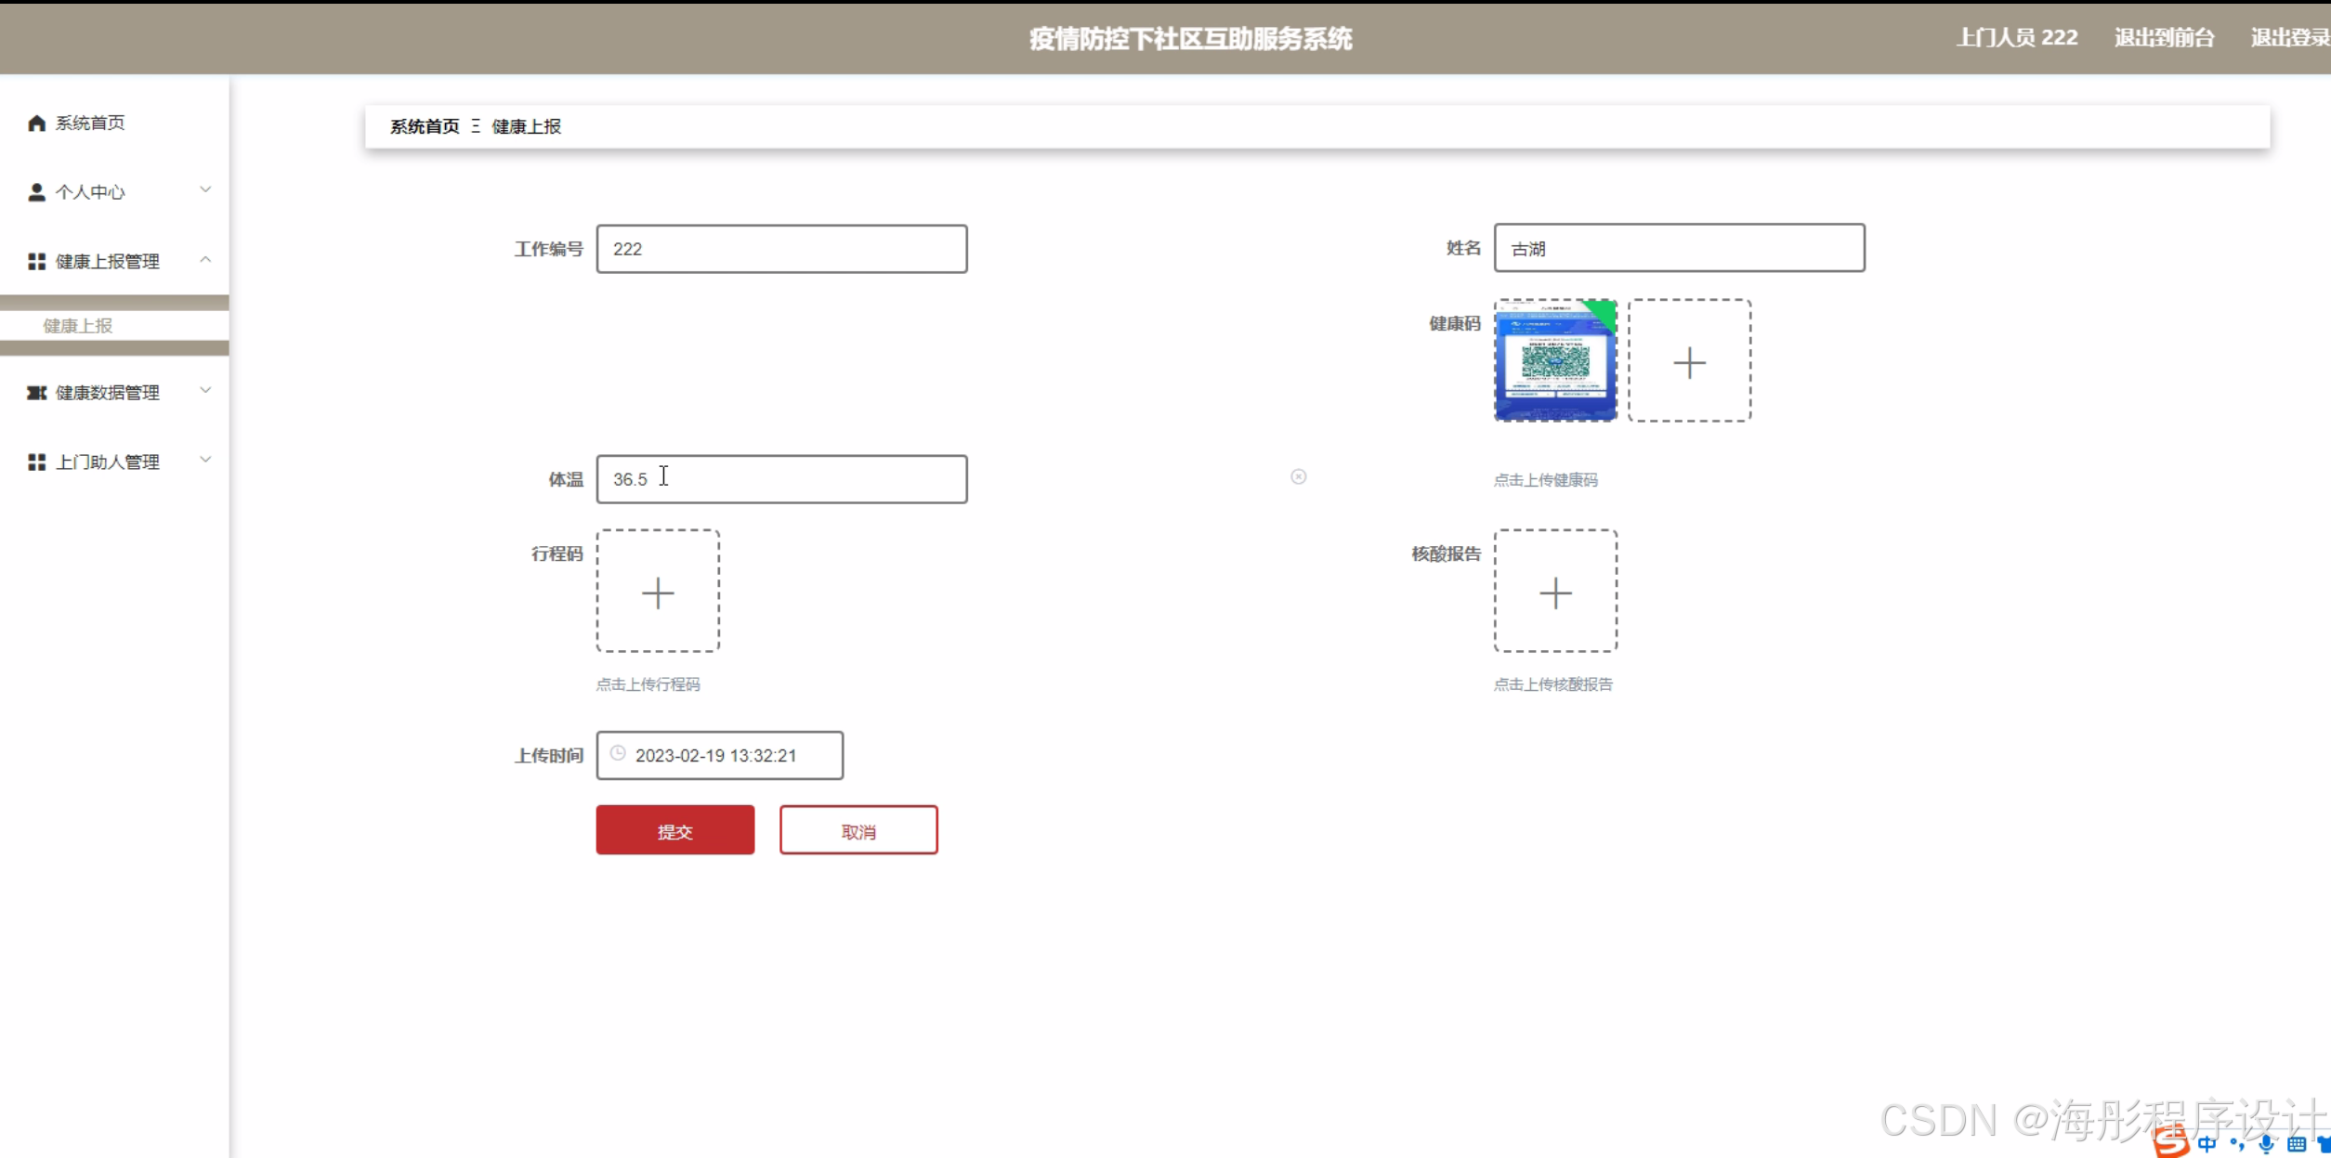Click the circled x clear icon
This screenshot has width=2331, height=1158.
click(1298, 477)
